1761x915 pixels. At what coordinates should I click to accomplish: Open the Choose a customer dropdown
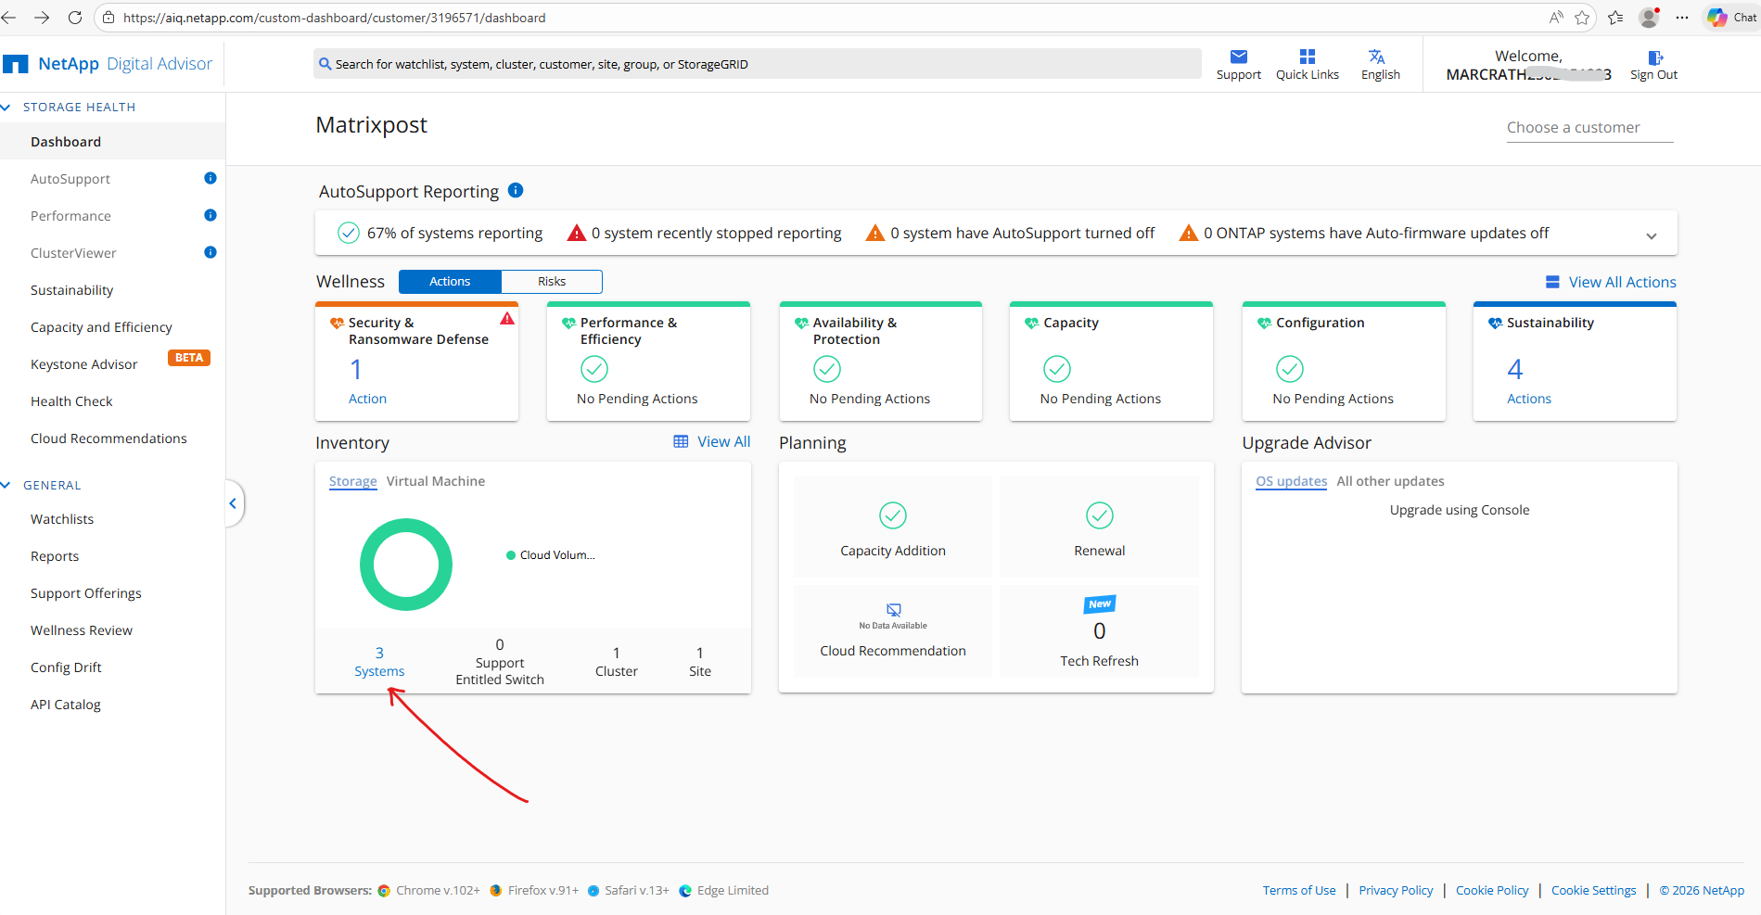[x=1589, y=128]
